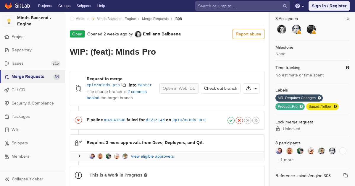This screenshot has width=355, height=186.
Task: Open Project in sidebar
Action: (x=33, y=37)
